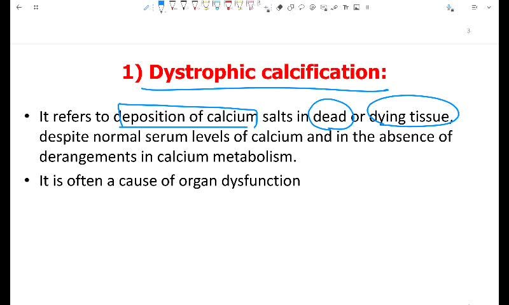Click "It is often a cause of organ dysfunction"
This screenshot has height=305, width=509.
(x=170, y=181)
